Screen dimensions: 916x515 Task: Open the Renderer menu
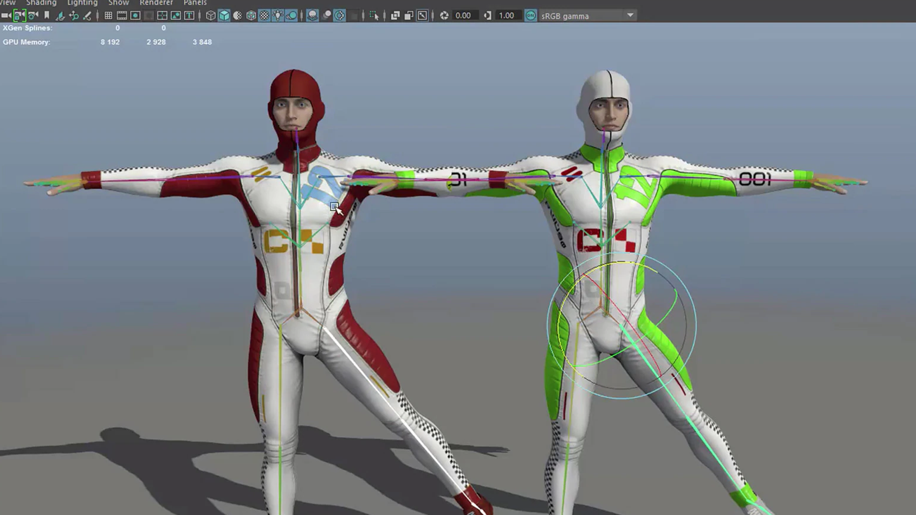pyautogui.click(x=156, y=3)
